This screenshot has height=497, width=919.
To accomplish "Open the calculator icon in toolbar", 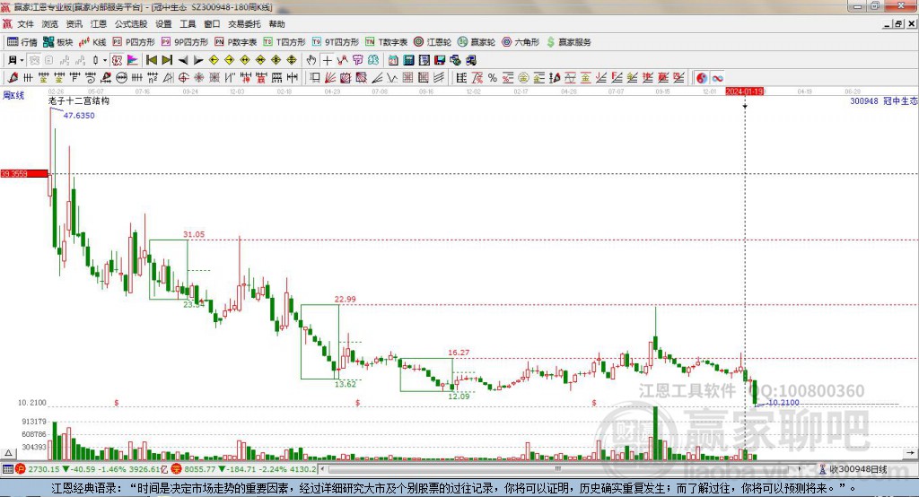I will pyautogui.click(x=408, y=60).
